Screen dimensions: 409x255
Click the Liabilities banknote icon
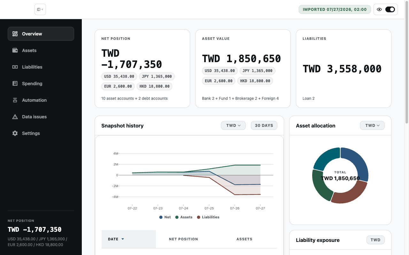point(15,67)
